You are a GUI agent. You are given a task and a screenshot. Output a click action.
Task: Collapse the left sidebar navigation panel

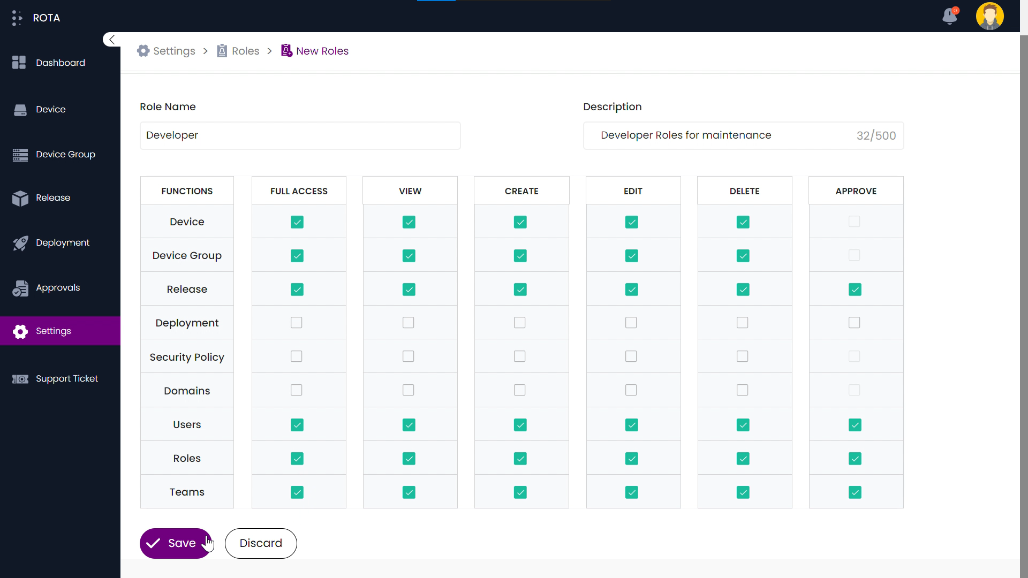coord(111,39)
